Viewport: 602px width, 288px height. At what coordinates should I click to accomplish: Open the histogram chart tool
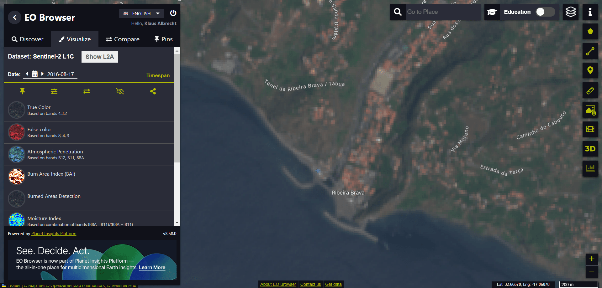[590, 168]
